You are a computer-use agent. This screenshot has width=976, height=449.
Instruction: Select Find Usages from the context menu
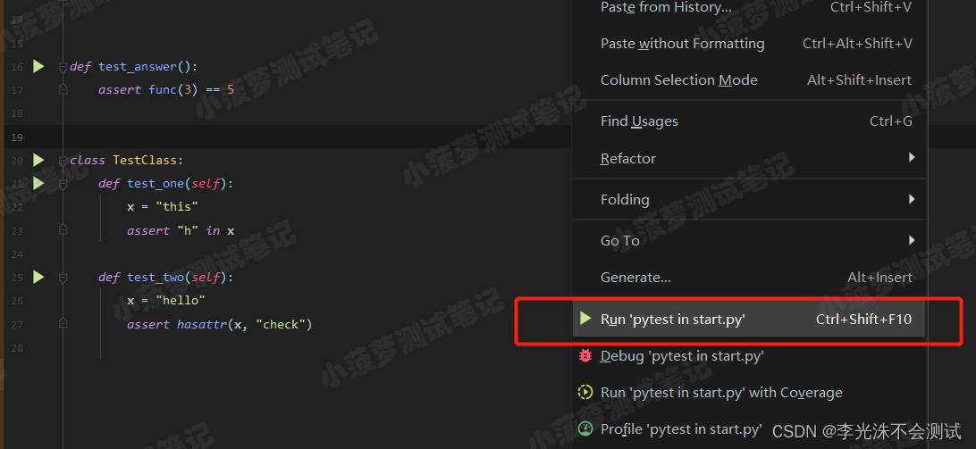pyautogui.click(x=639, y=121)
